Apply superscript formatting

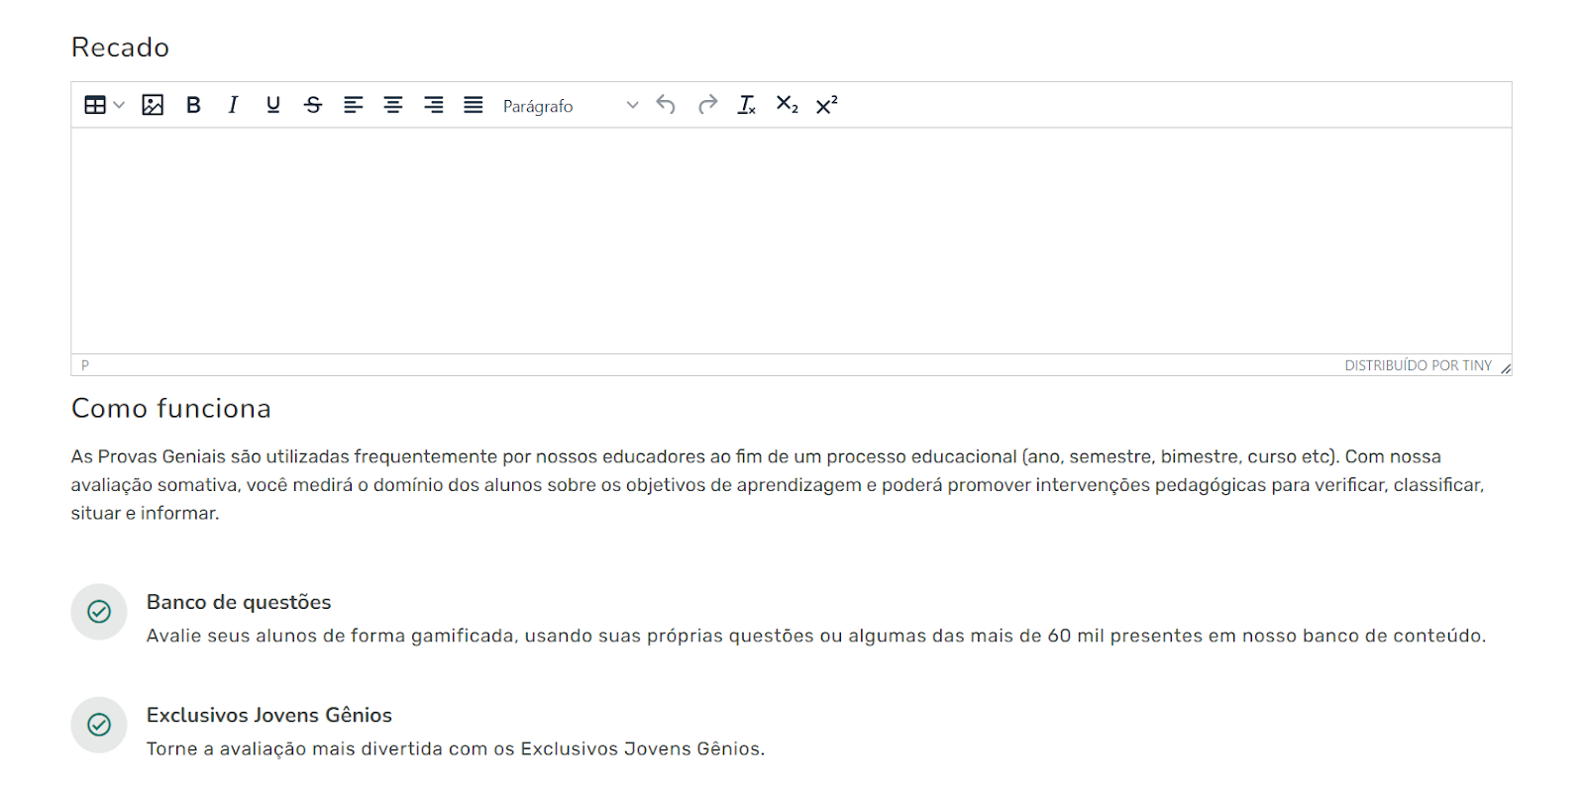(826, 105)
